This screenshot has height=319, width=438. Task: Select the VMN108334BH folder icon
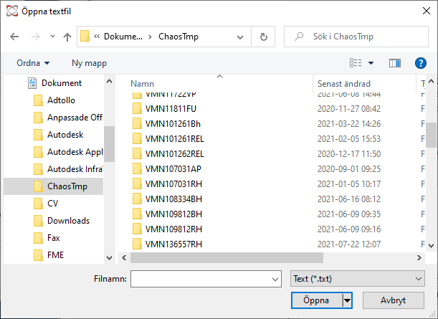[x=137, y=199]
